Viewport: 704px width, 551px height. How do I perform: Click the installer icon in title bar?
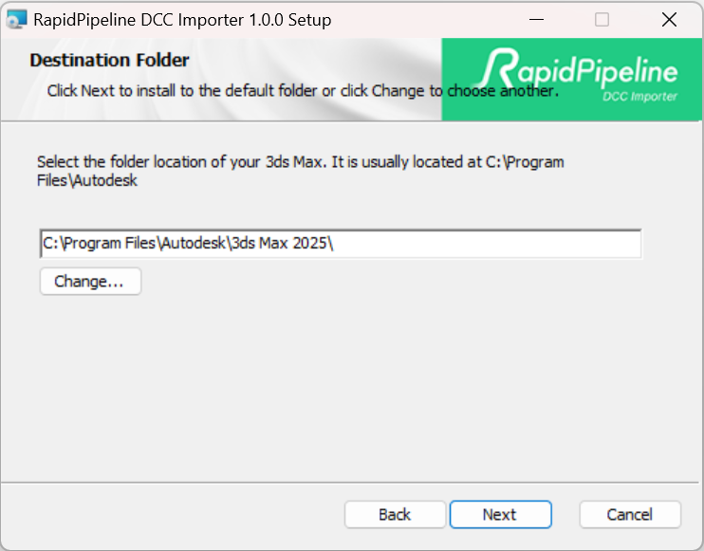17,19
